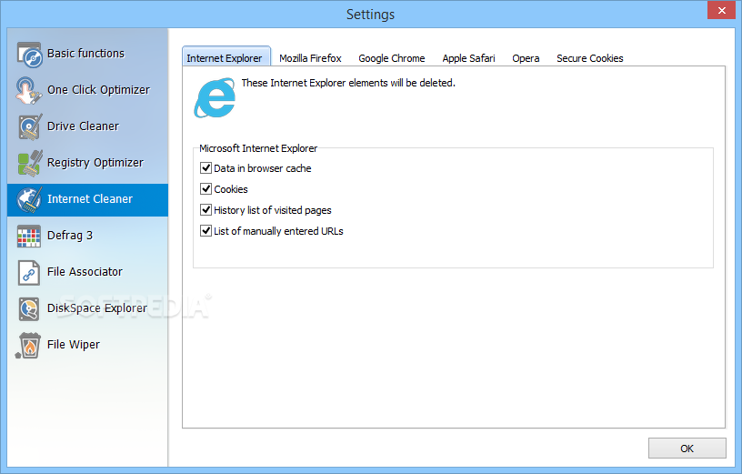742x474 pixels.
Task: Click the Internet Explorer logo
Action: point(215,98)
